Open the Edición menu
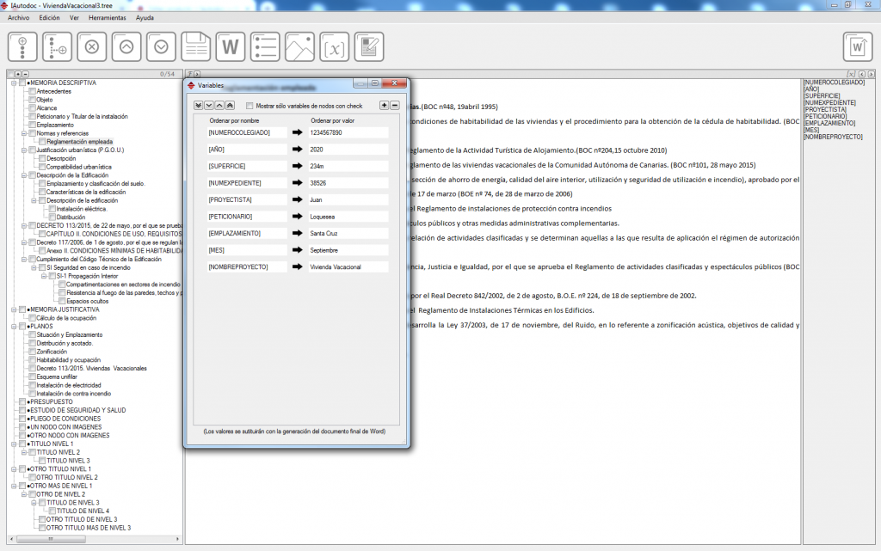 coord(49,17)
